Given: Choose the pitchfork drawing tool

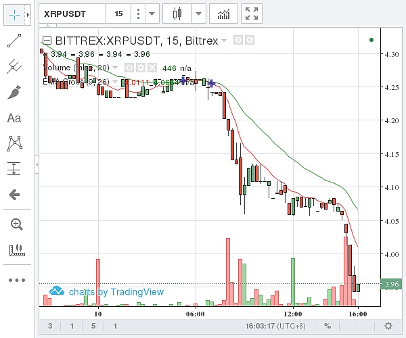Looking at the screenshot, I should tap(14, 66).
